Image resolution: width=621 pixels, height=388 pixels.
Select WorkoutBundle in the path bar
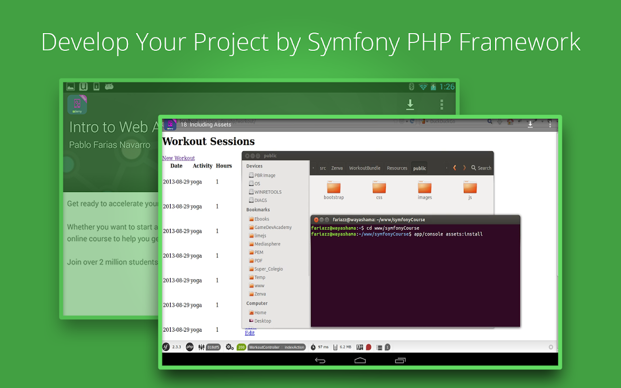[x=365, y=168]
